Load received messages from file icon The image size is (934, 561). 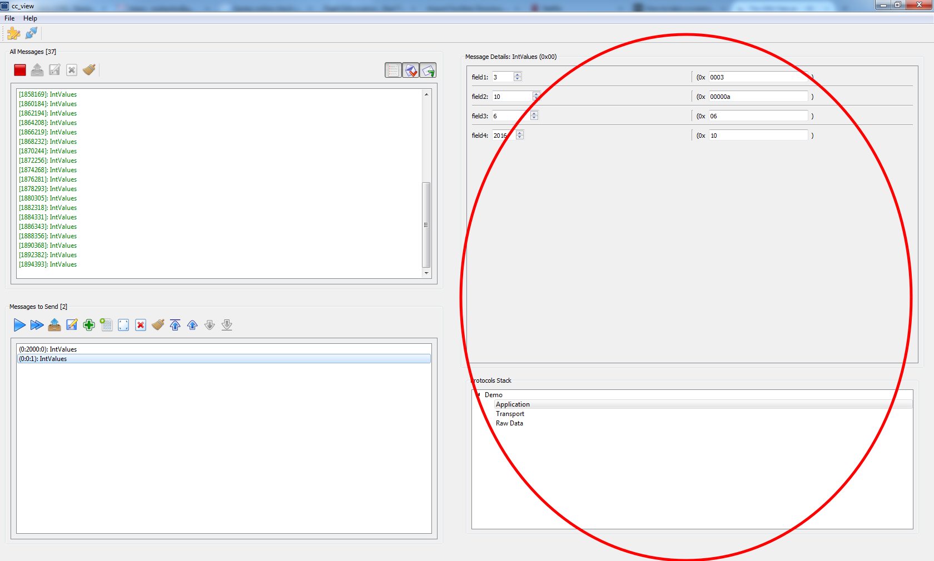(37, 70)
